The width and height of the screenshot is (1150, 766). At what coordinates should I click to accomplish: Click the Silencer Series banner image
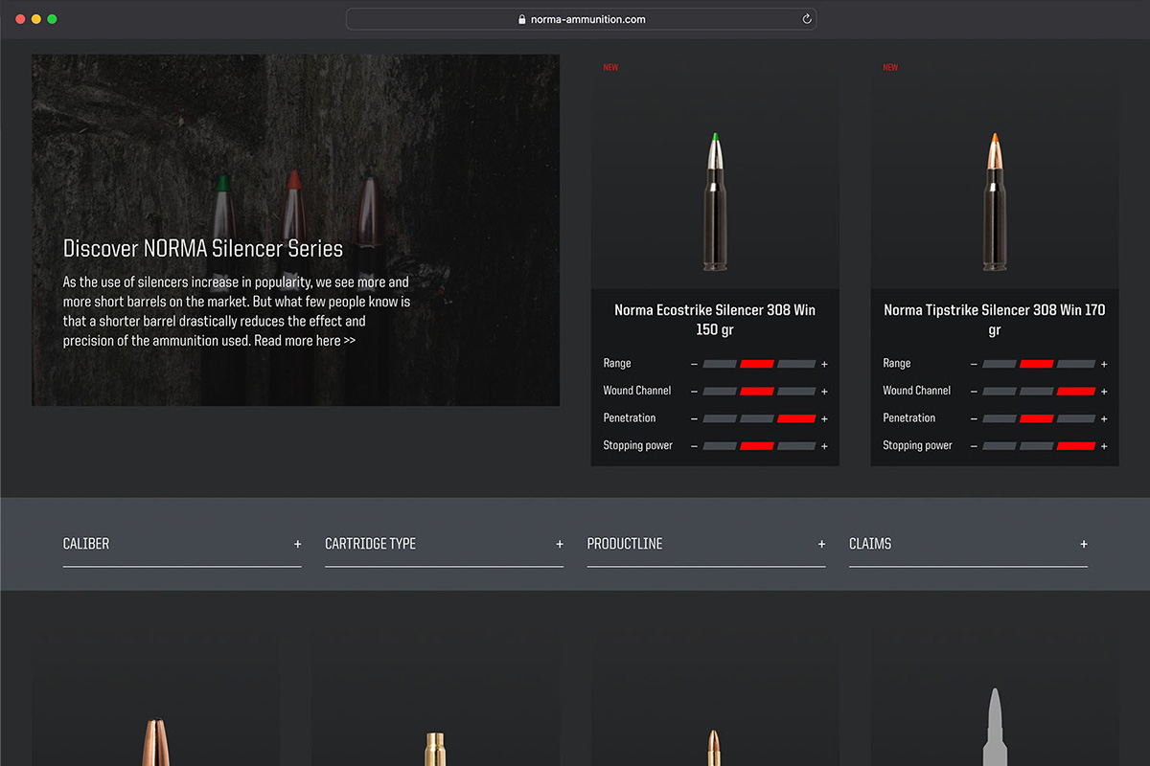(296, 230)
